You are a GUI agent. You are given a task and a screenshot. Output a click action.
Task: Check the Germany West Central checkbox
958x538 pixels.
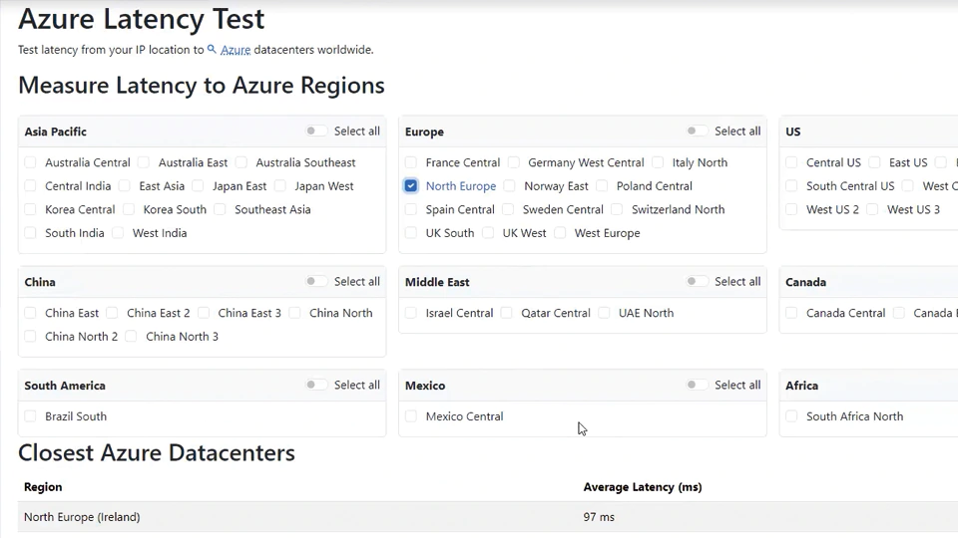tap(513, 162)
